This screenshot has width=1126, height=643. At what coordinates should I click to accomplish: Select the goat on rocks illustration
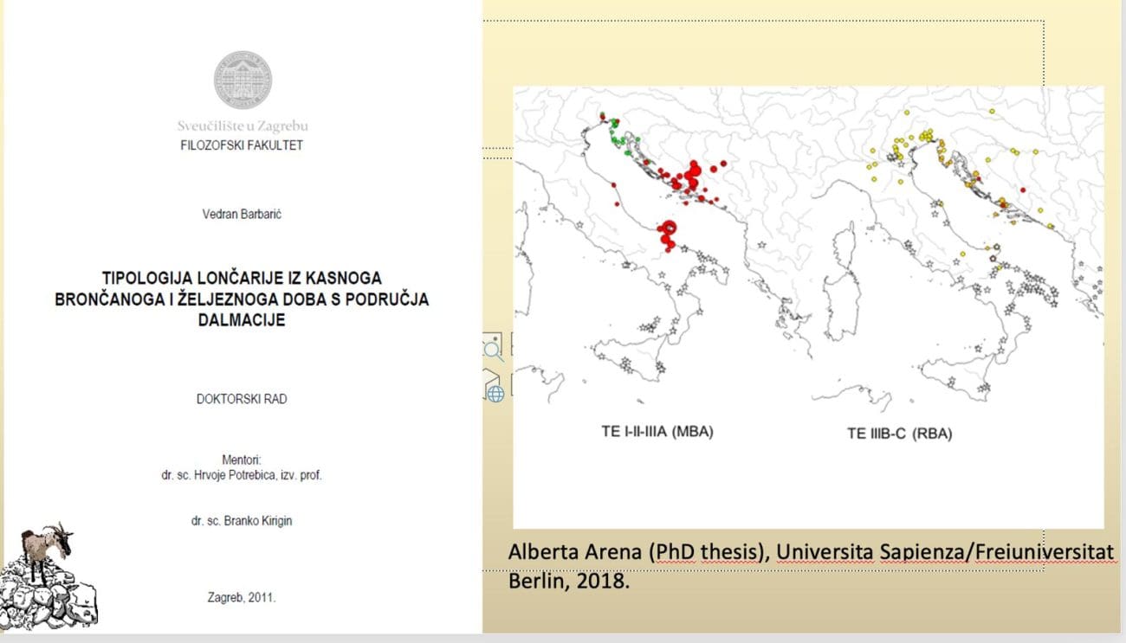49,578
